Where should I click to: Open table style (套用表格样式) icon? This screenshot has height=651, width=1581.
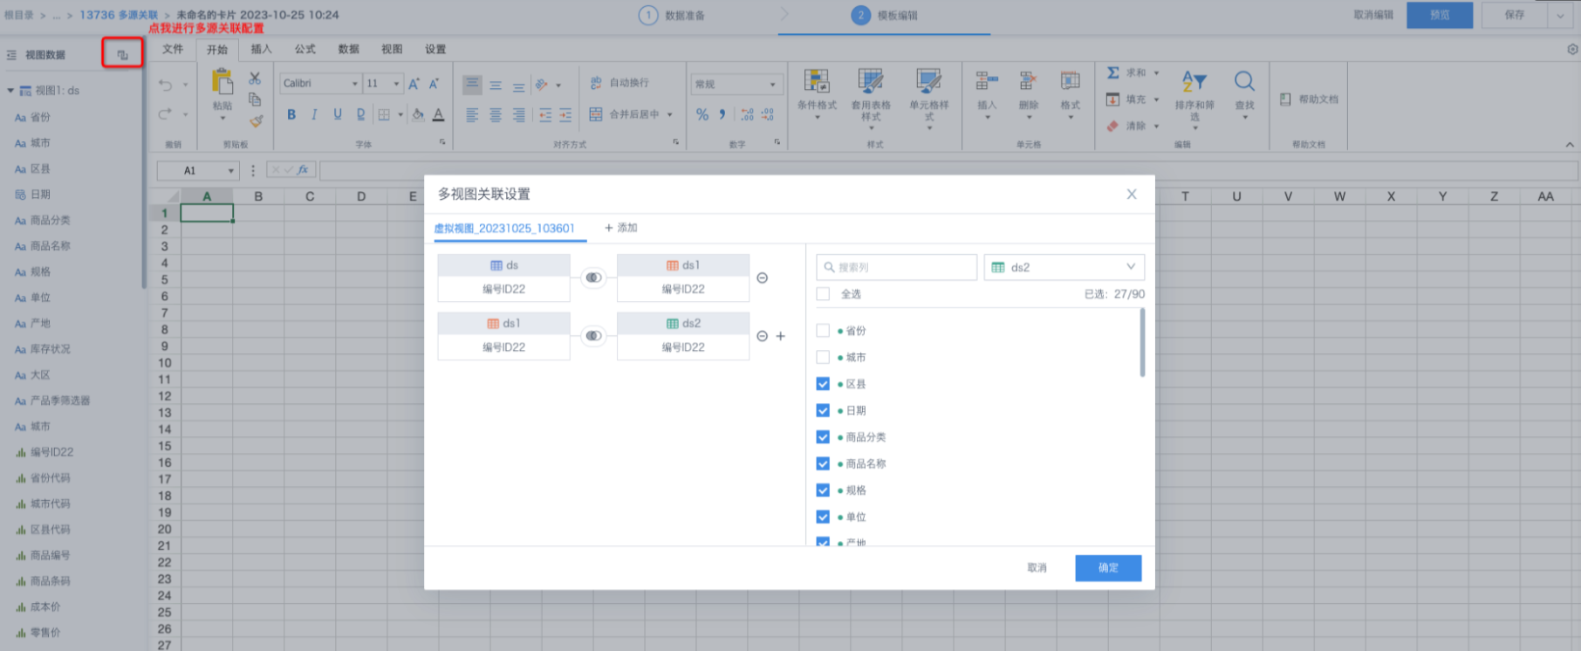[871, 81]
